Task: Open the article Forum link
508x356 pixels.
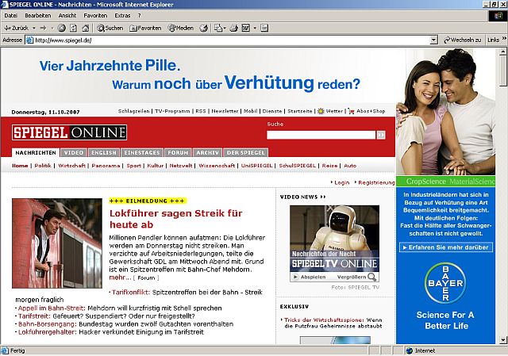Action: pos(146,278)
